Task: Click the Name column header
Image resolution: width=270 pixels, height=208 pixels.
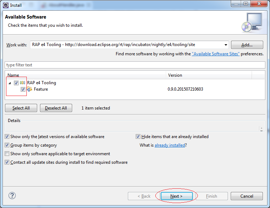Action: tap(85, 75)
